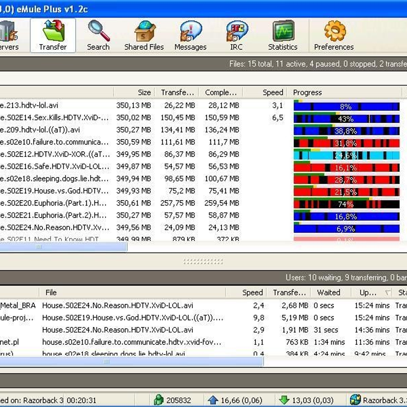Click the 24,6% cyan progress bar
Viewport: 407px width, 407px height.
(346, 155)
